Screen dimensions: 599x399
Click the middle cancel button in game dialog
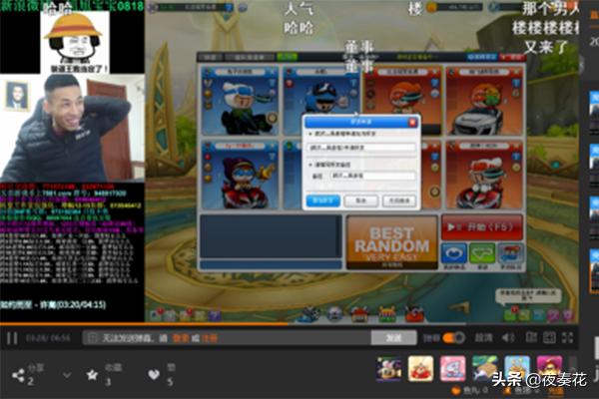point(361,200)
